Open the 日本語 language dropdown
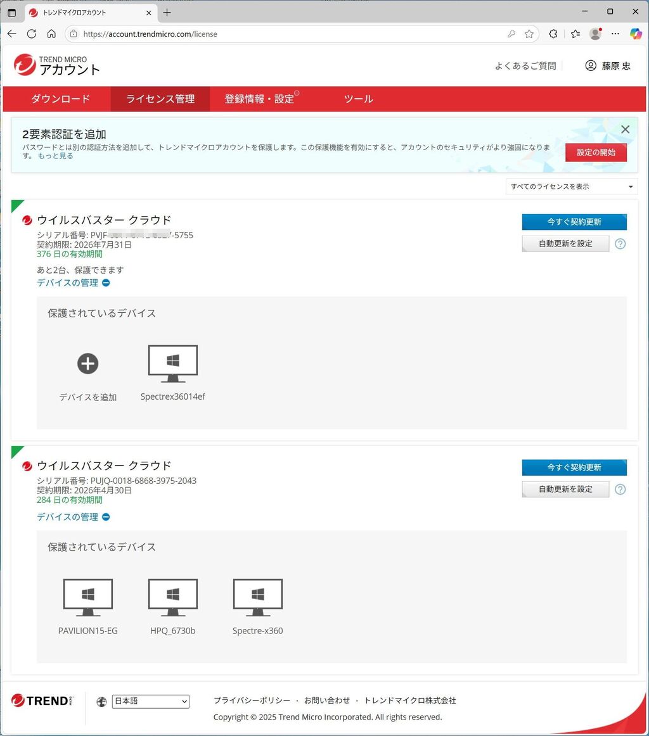This screenshot has height=736, width=649. click(150, 701)
